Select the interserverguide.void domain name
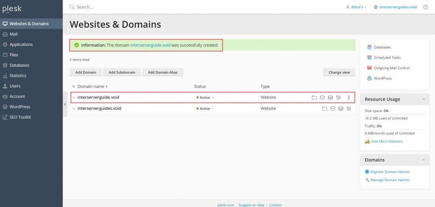Viewport: 435px width, 207px height. coord(99,97)
